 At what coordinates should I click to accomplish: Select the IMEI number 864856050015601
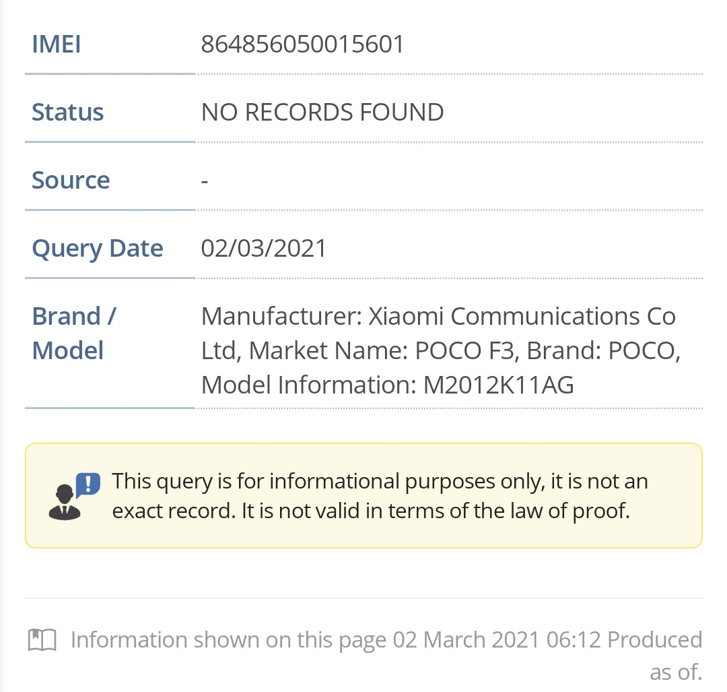pos(303,44)
